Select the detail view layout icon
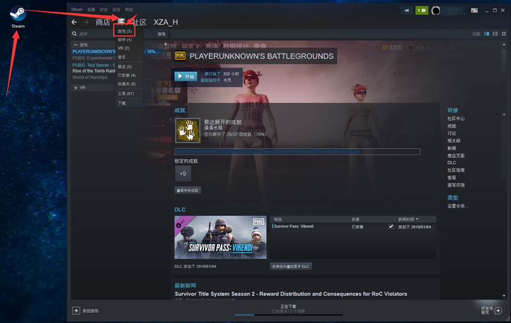Image resolution: width=511 pixels, height=323 pixels. 487,34
